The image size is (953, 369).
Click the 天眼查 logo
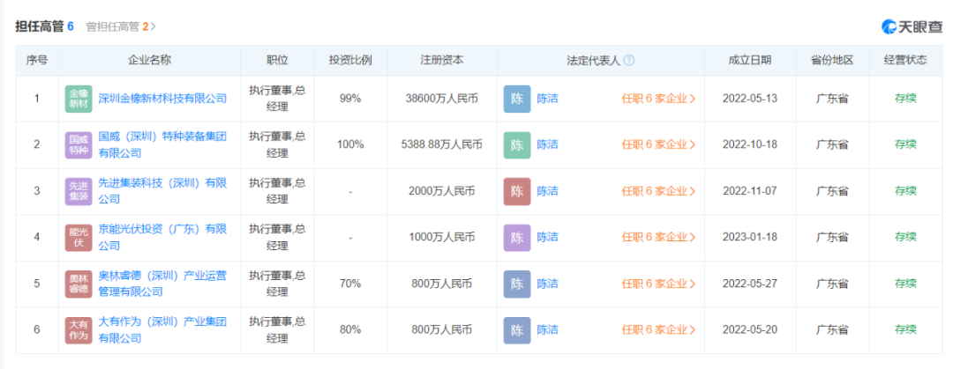click(x=912, y=26)
